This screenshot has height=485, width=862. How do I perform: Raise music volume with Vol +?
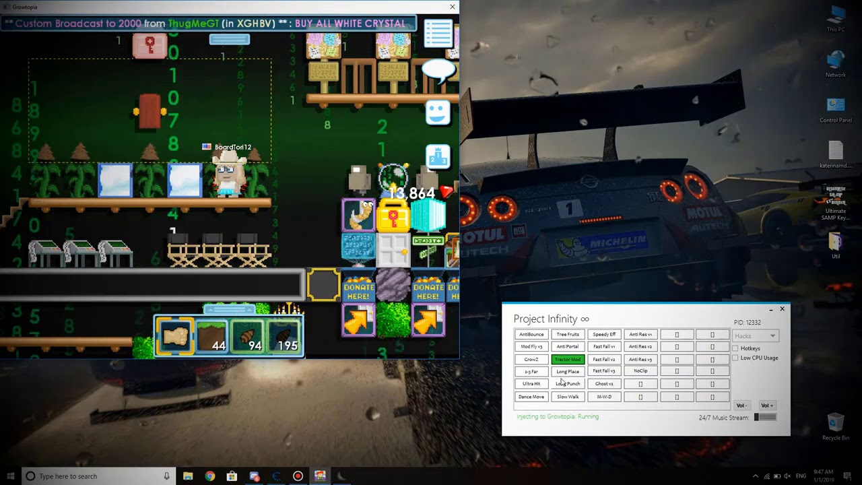(x=767, y=406)
